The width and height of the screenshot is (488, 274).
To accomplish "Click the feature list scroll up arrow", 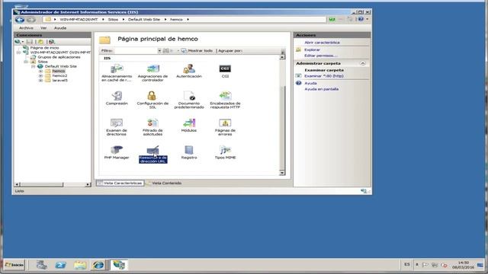I will (282, 57).
